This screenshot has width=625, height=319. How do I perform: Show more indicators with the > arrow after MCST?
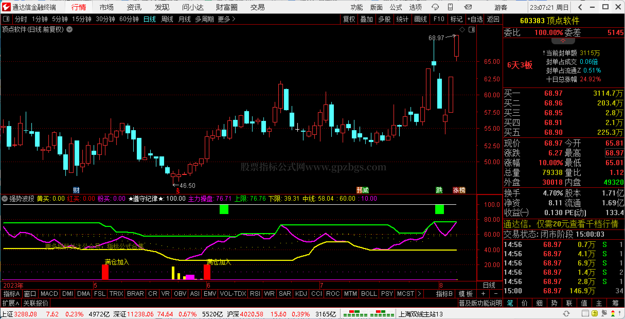point(419,294)
